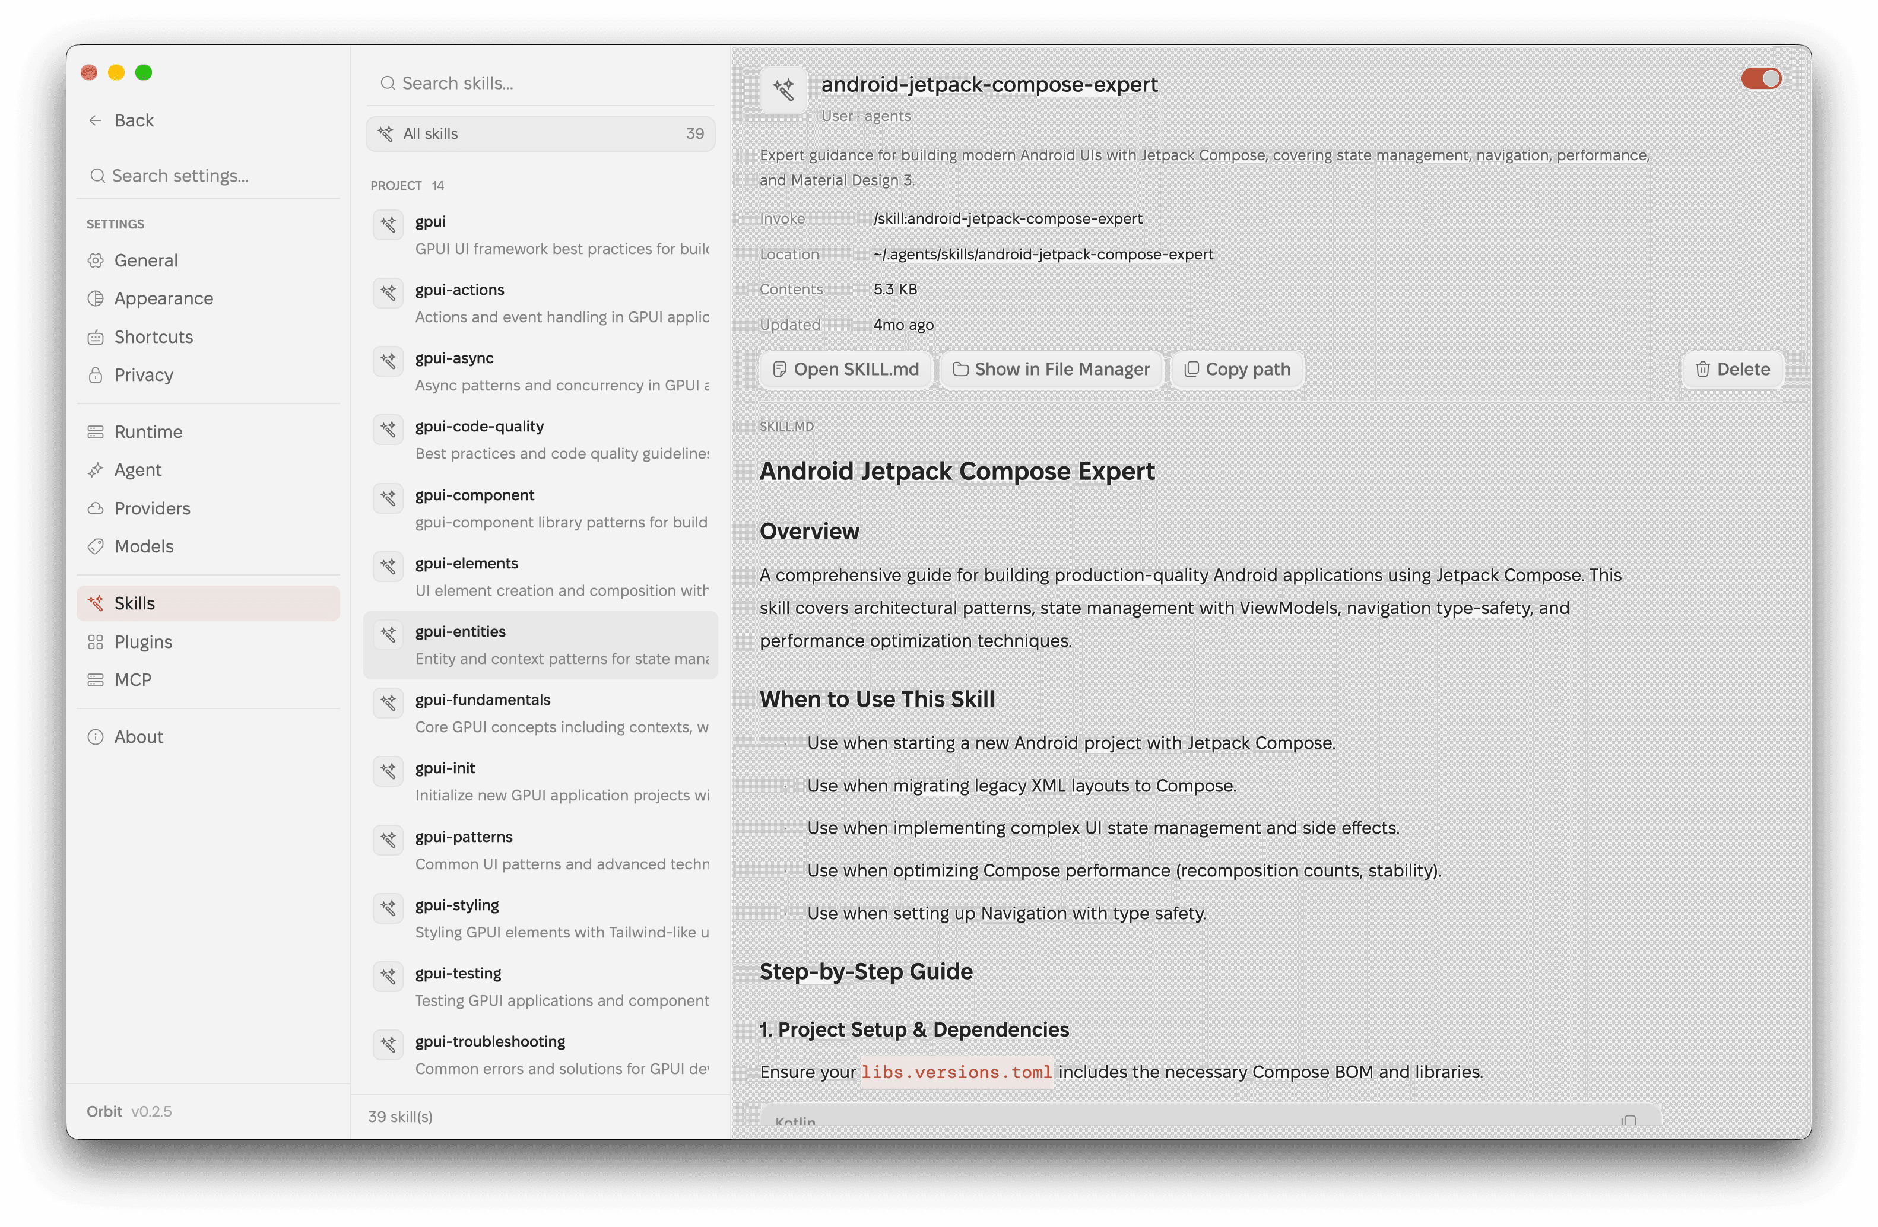The height and width of the screenshot is (1227, 1878).
Task: Open the gpui-styling skill
Action: point(541,918)
